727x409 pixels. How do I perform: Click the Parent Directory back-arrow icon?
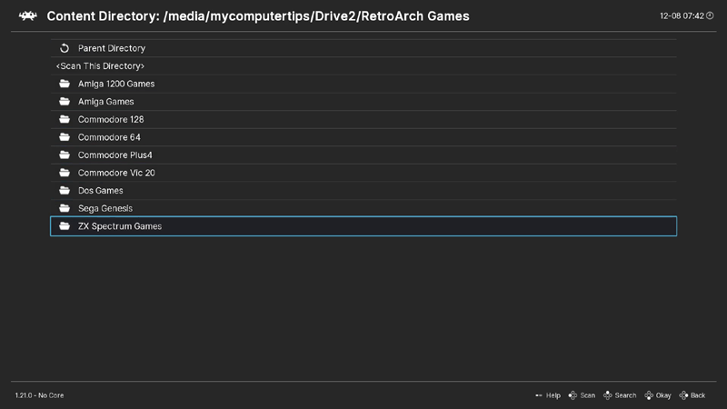tap(65, 48)
